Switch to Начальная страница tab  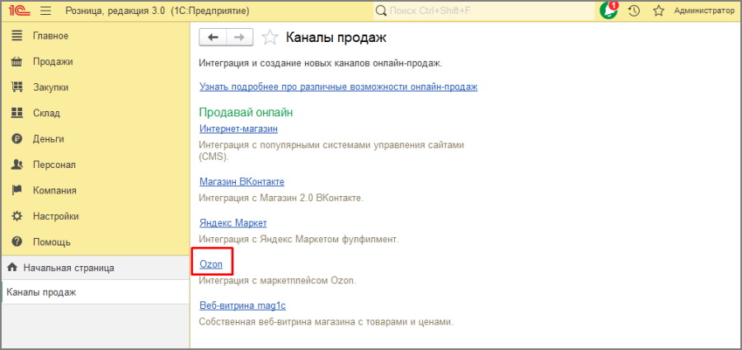point(95,268)
